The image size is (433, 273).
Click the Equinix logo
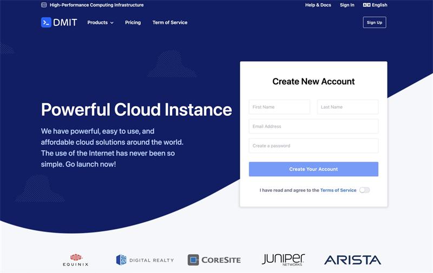[76, 260]
